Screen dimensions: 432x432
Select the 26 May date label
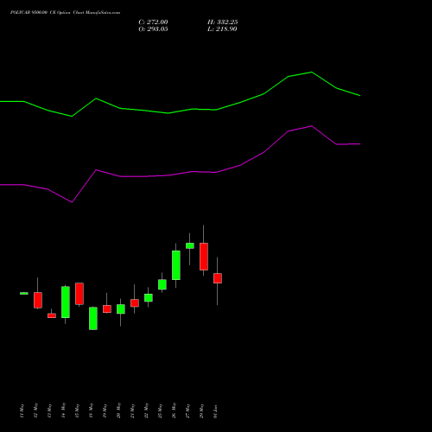coord(174,411)
